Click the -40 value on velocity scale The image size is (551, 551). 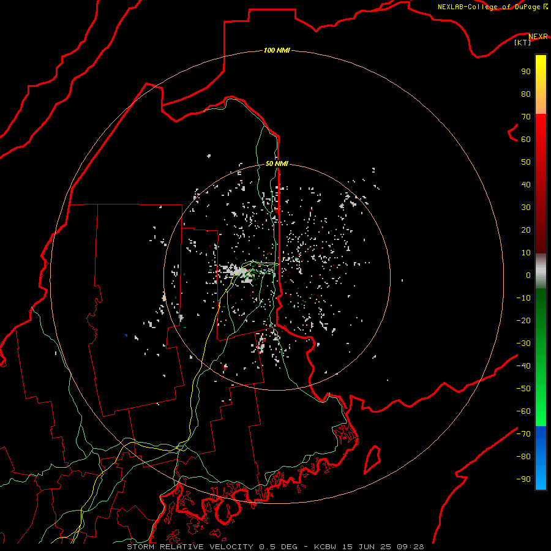pyautogui.click(x=523, y=366)
